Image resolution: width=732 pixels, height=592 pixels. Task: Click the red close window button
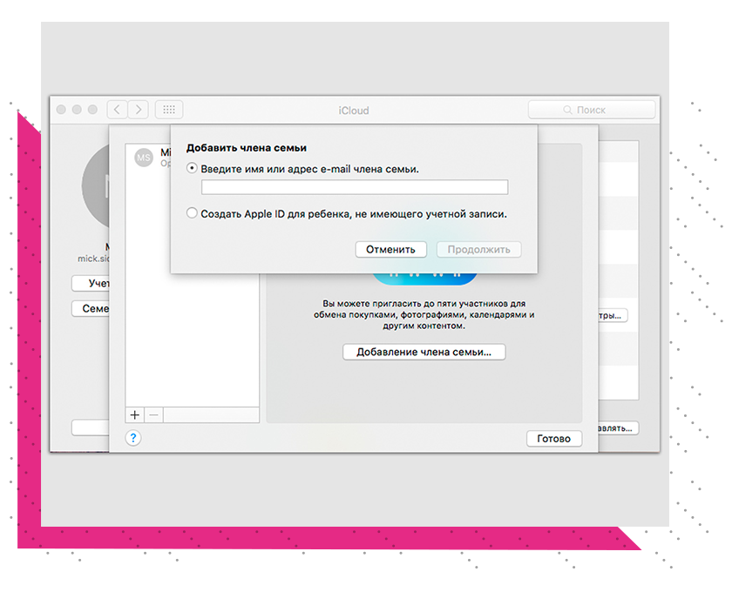(x=61, y=110)
